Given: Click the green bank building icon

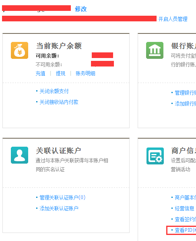Looking at the screenshot, I should [155, 50].
